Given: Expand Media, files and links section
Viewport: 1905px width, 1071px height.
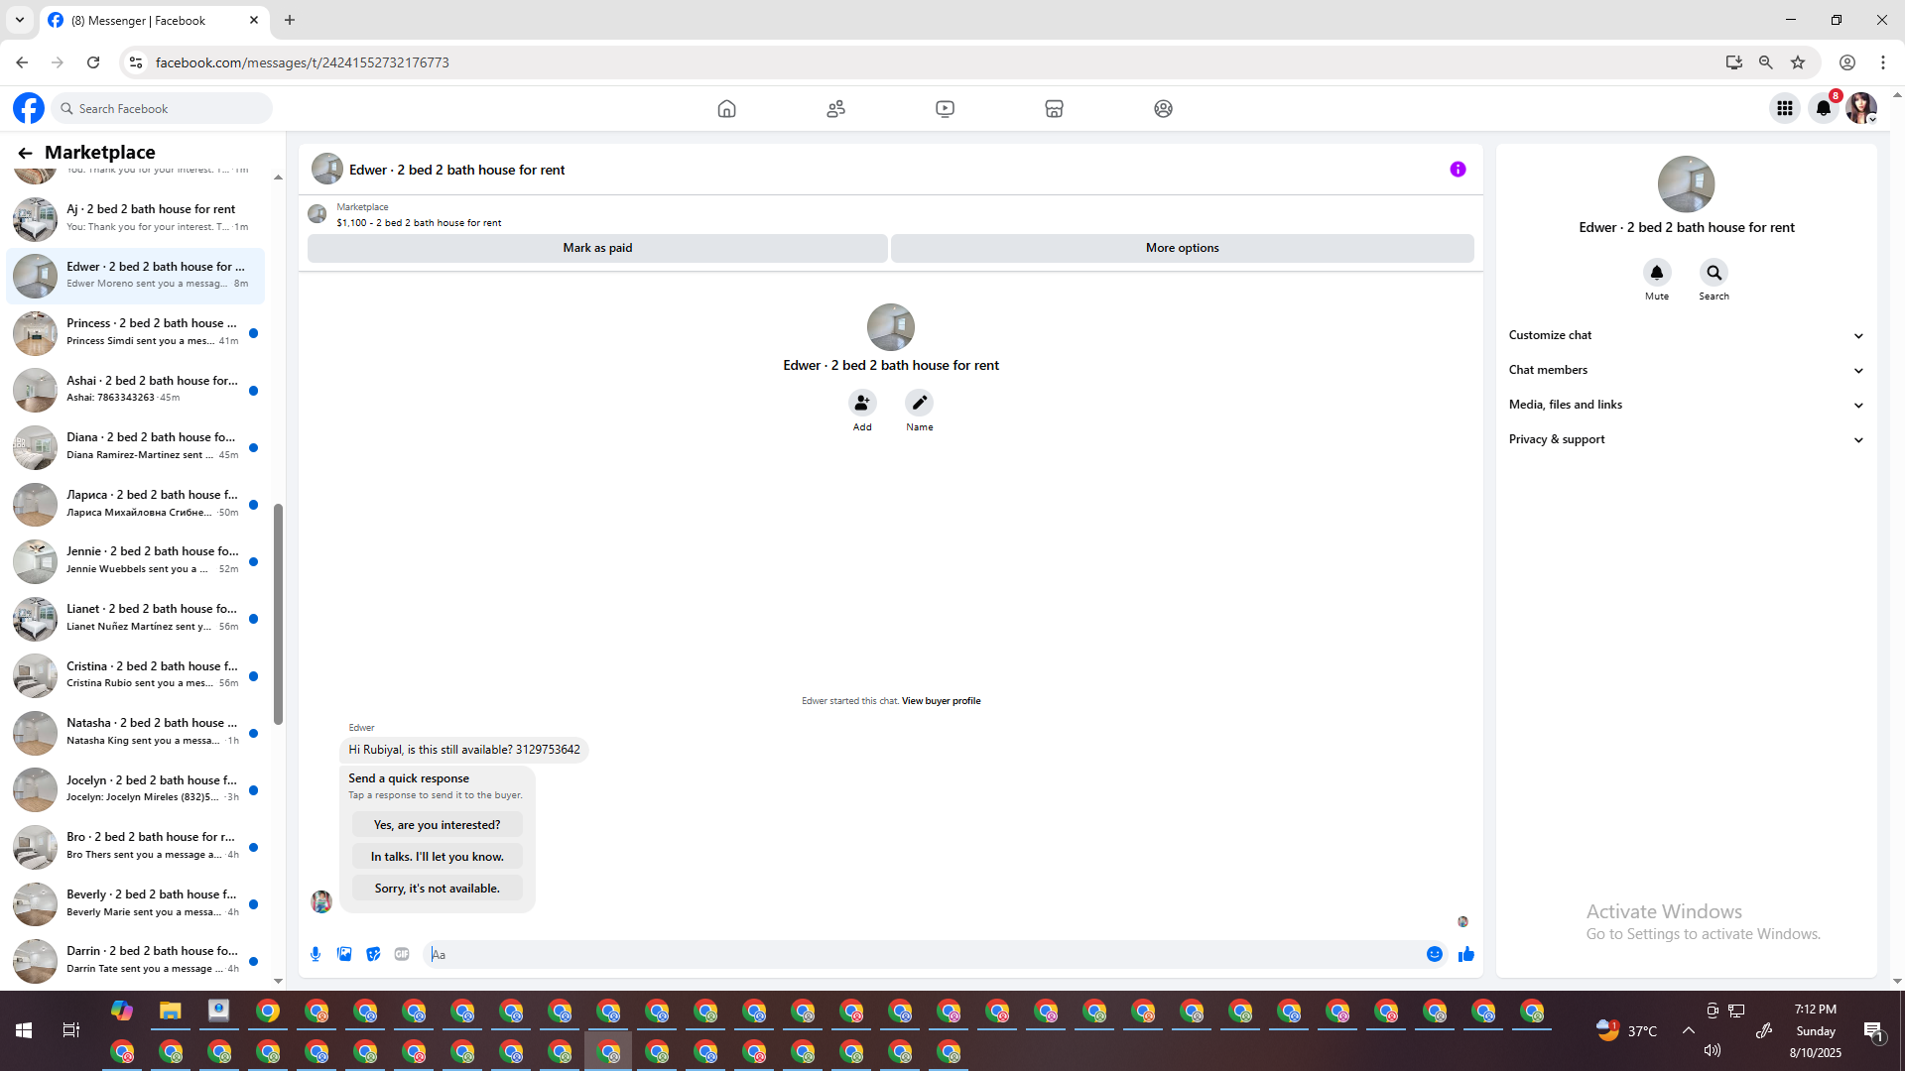Looking at the screenshot, I should pos(1685,405).
